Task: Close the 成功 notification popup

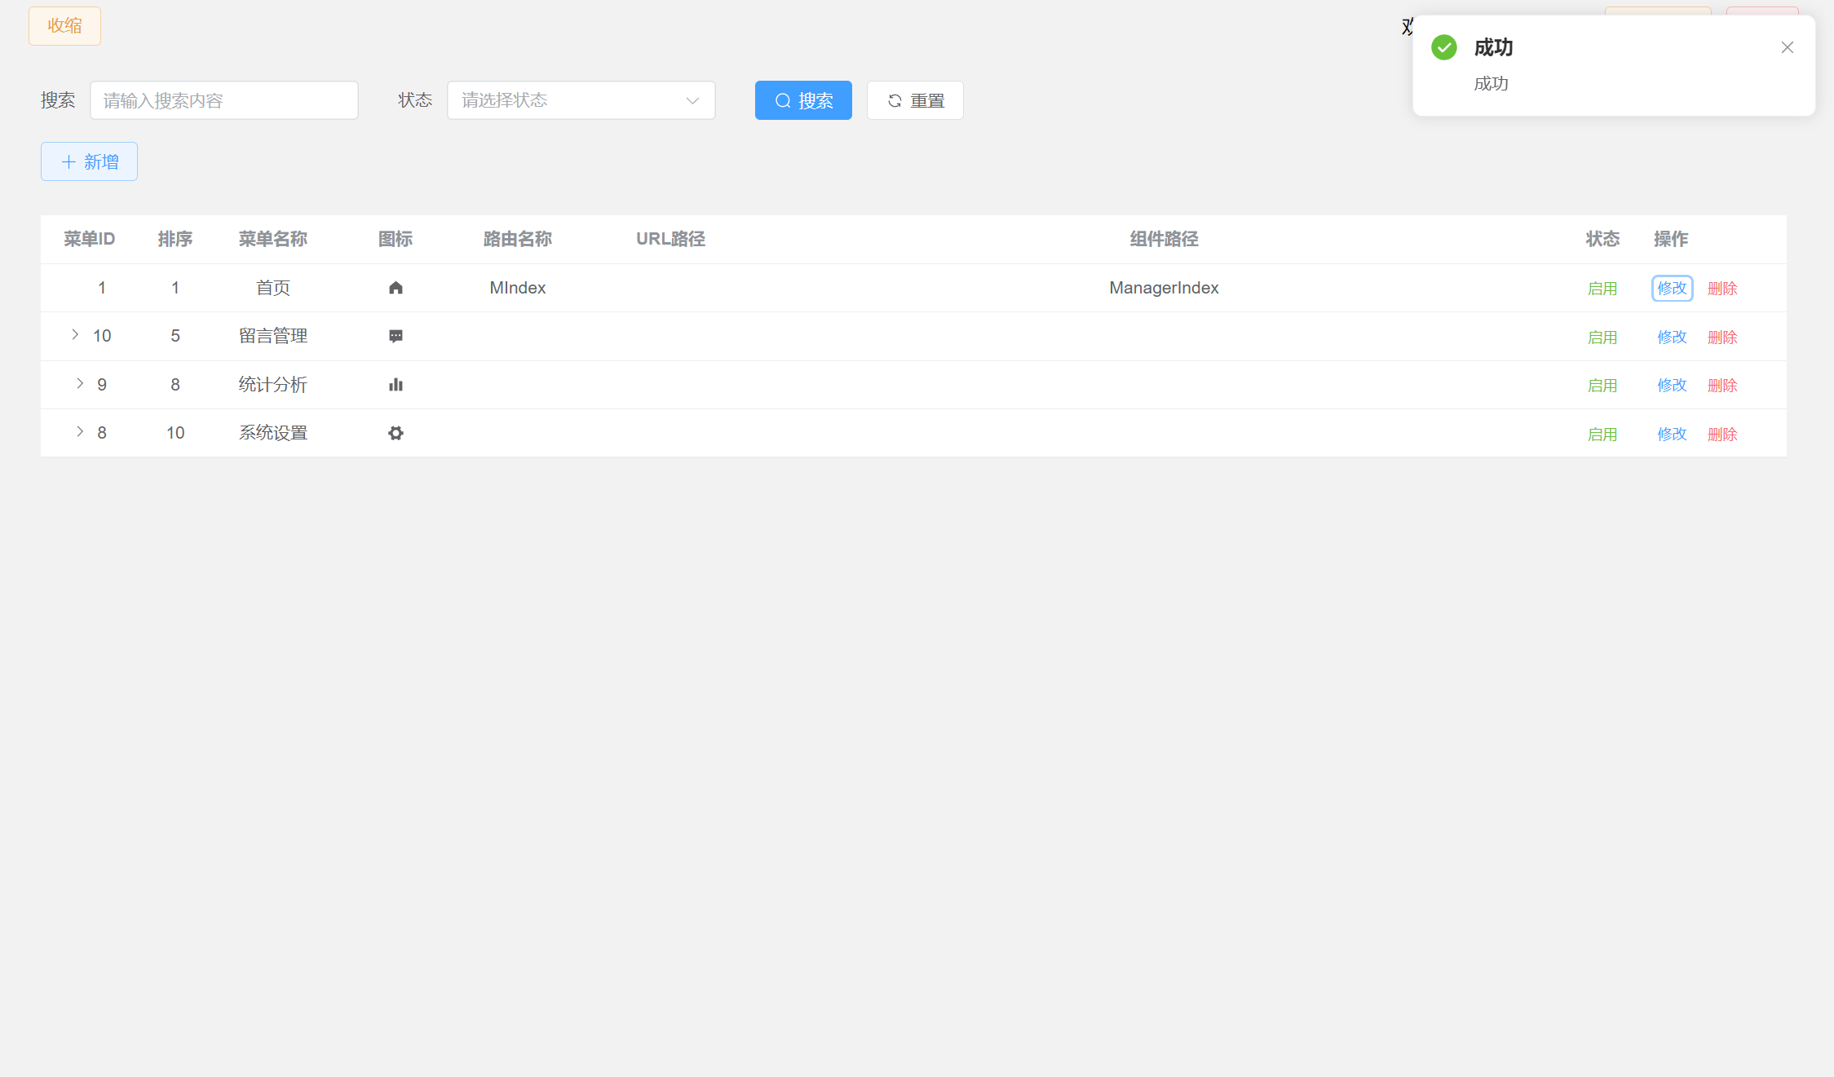Action: pyautogui.click(x=1787, y=47)
